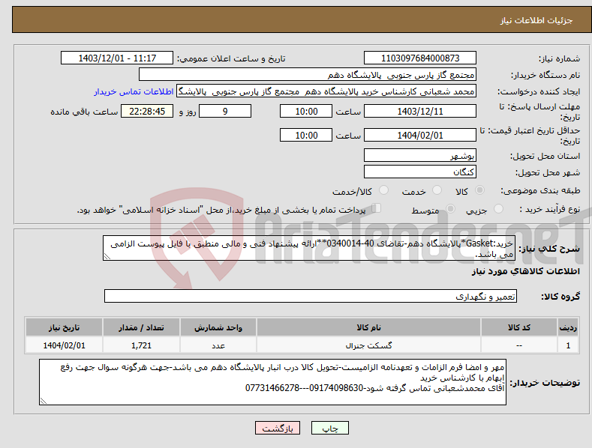Select the کالا radio button
Image resolution: width=592 pixels, height=448 pixels.
point(479,190)
